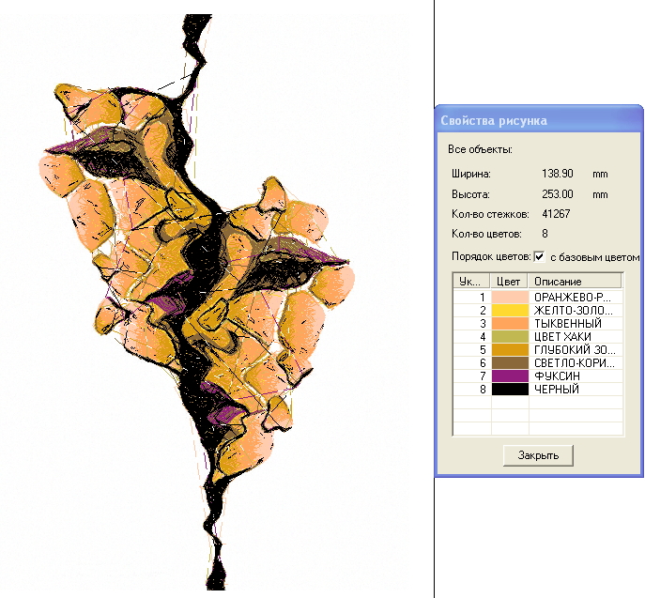Click the 'Кол-во цветов:' label

[x=486, y=234]
